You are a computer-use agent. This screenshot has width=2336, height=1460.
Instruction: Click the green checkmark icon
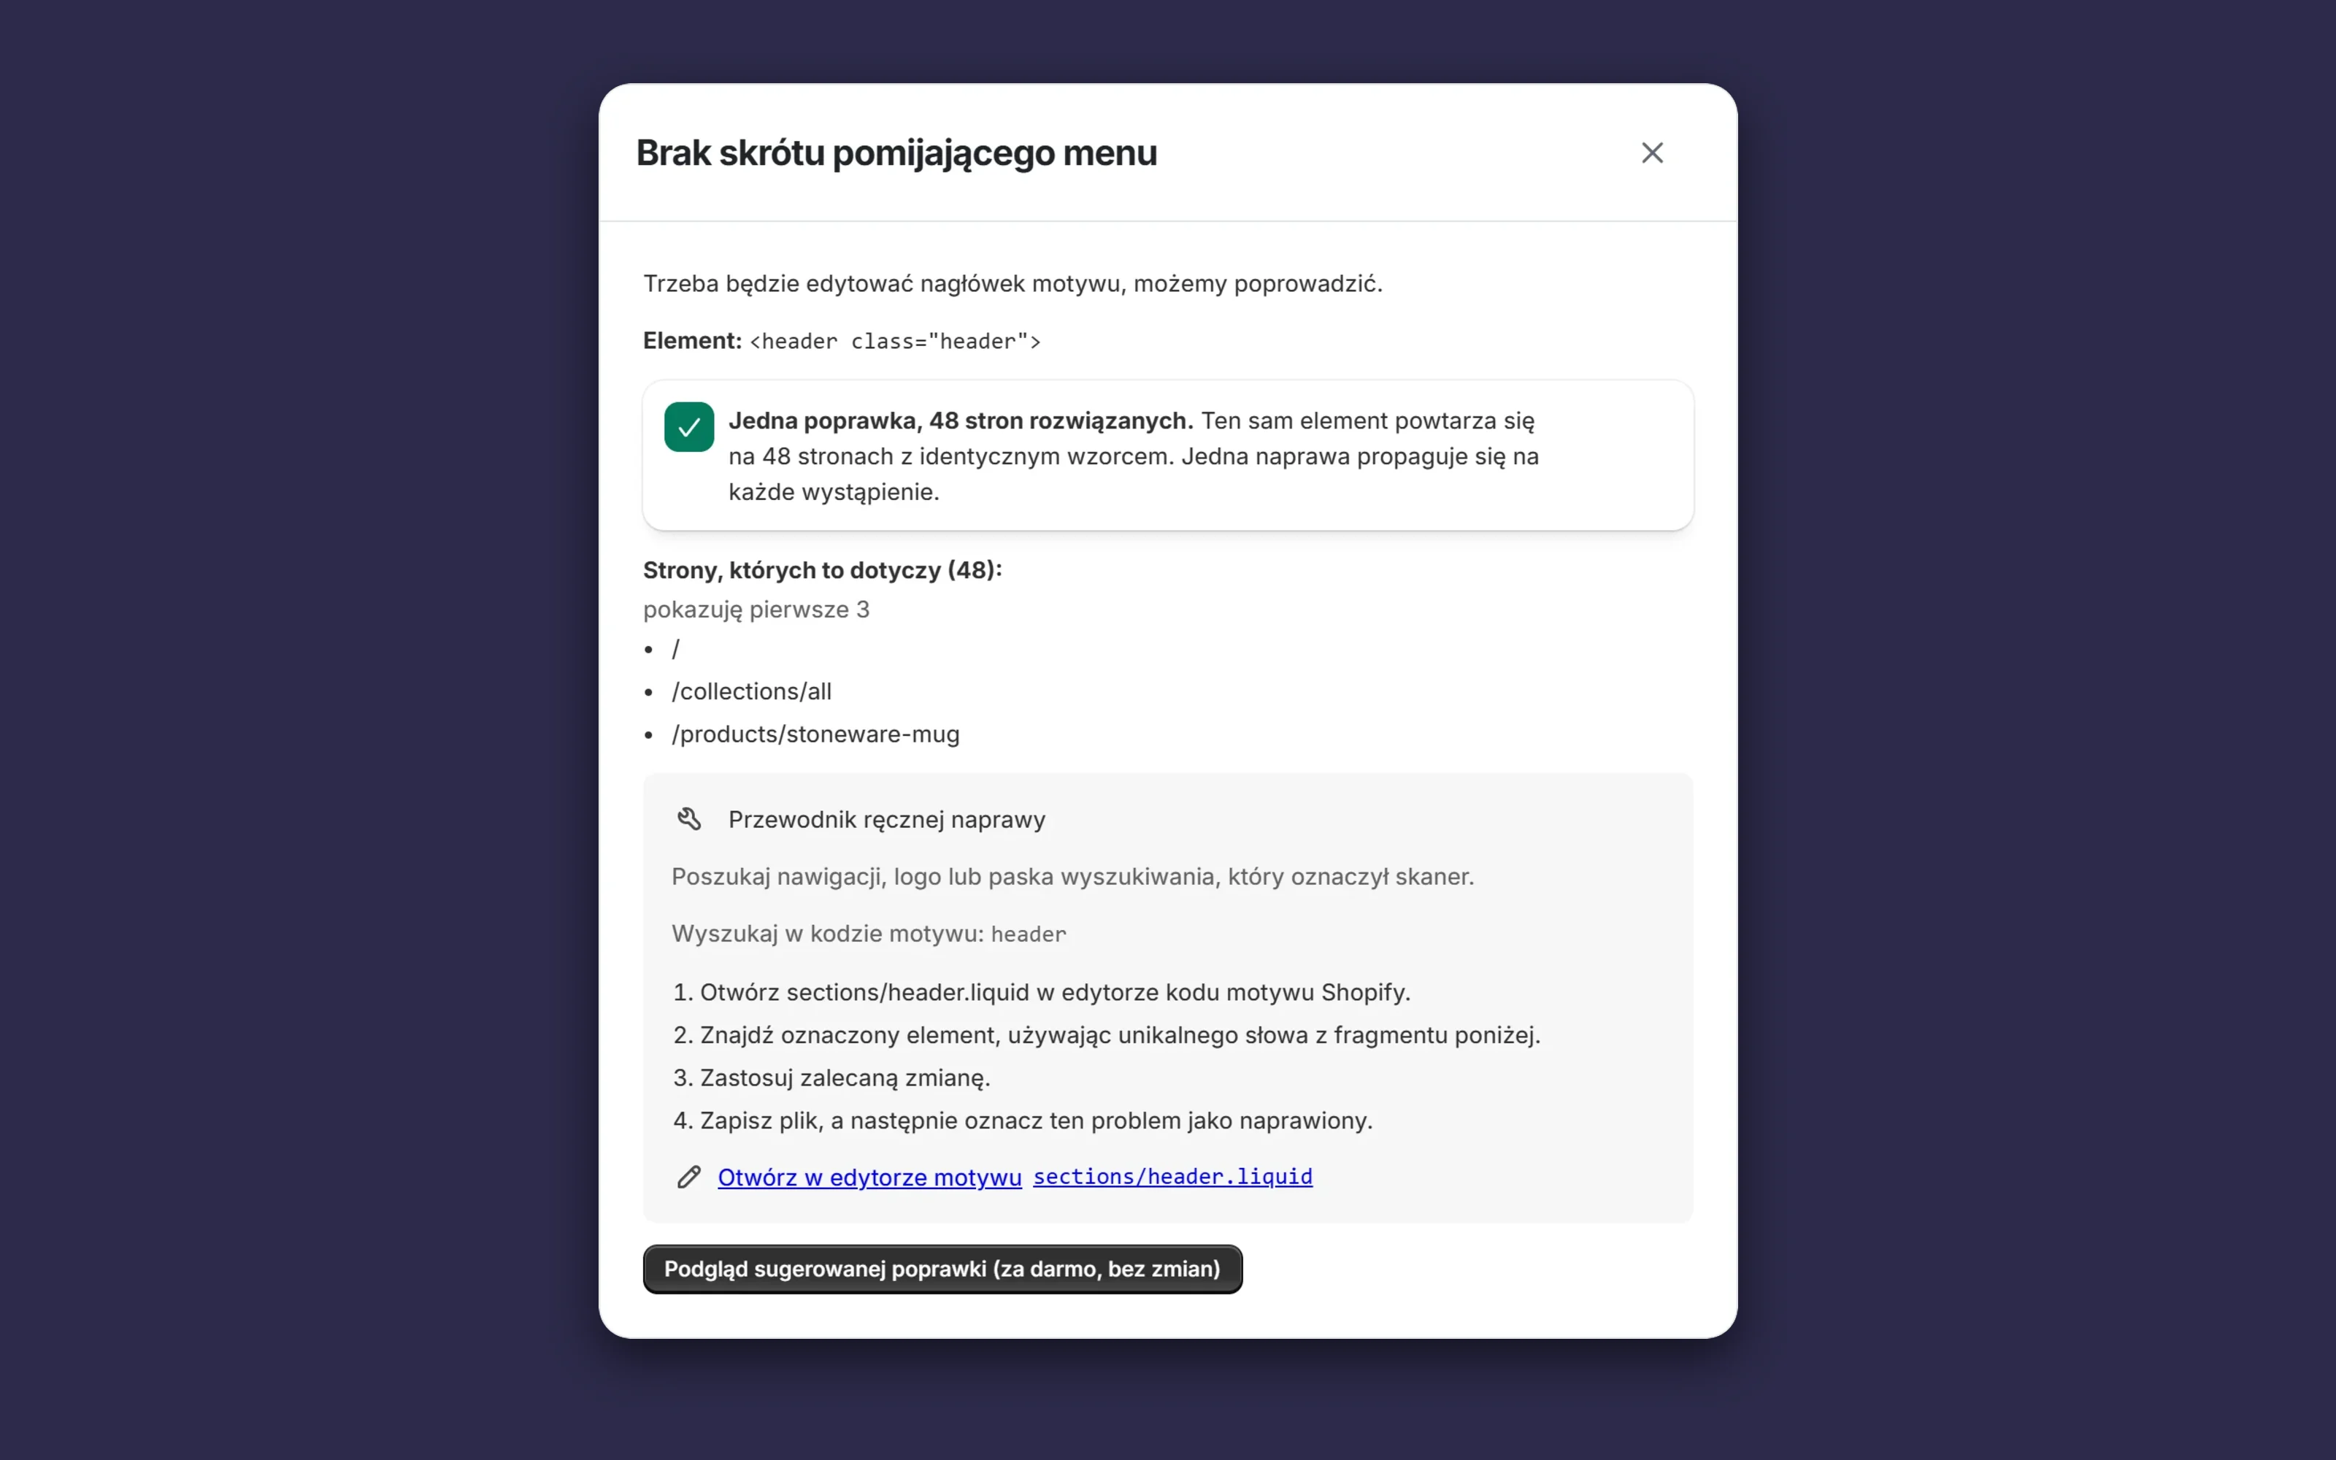pos(689,427)
